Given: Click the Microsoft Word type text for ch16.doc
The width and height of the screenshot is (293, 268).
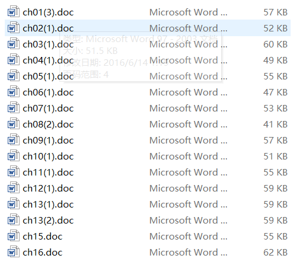Looking at the screenshot, I should pyautogui.click(x=188, y=252).
